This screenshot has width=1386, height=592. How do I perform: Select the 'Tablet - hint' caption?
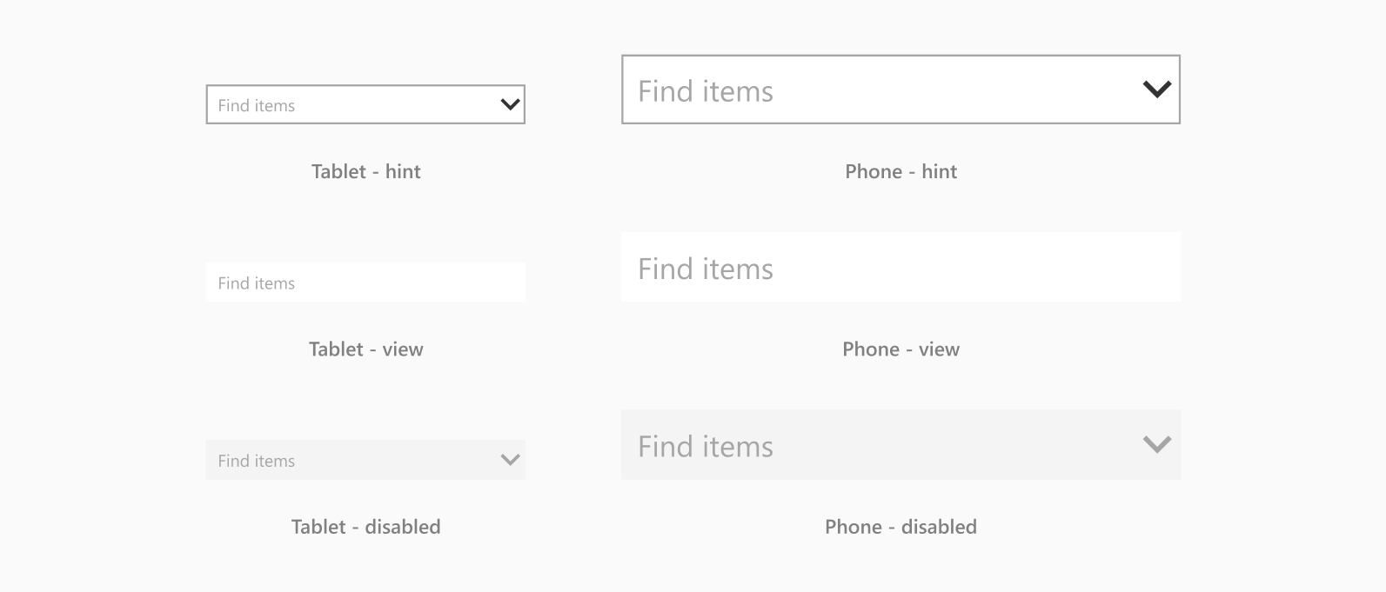pyautogui.click(x=365, y=171)
